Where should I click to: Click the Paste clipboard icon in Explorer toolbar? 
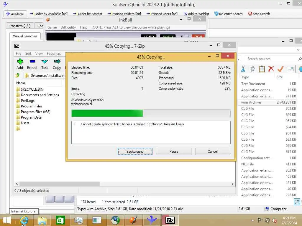coord(262,69)
